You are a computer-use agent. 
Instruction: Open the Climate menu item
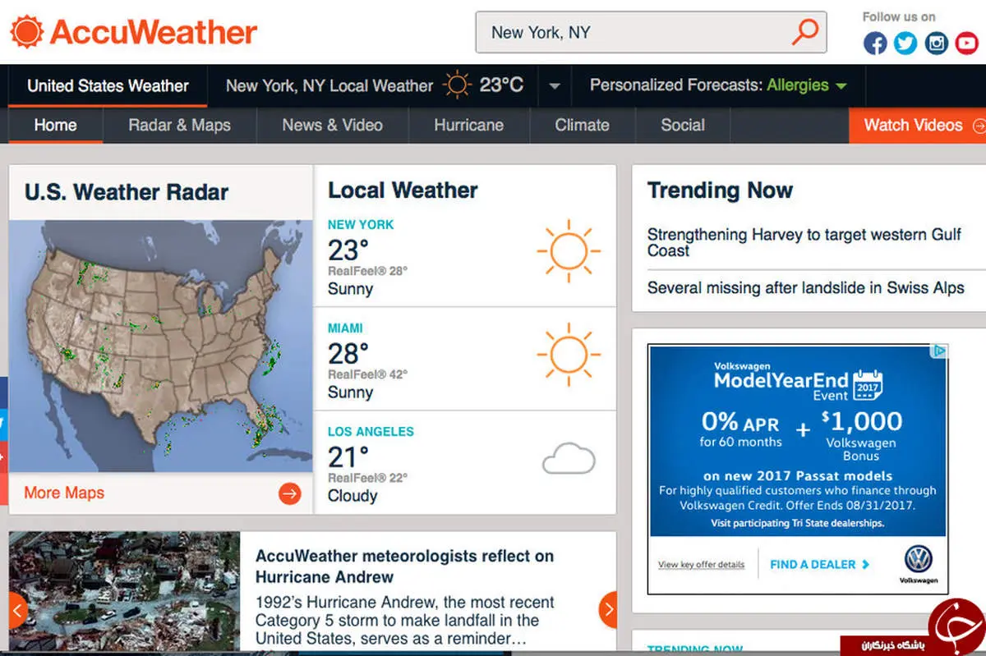pyautogui.click(x=582, y=126)
